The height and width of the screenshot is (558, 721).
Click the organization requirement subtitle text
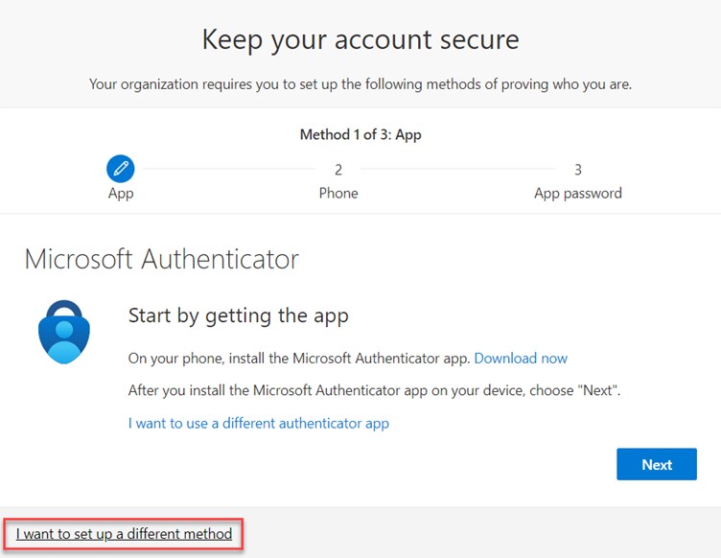click(x=360, y=84)
